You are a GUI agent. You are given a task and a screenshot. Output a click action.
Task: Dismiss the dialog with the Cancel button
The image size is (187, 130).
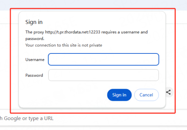pyautogui.click(x=146, y=95)
